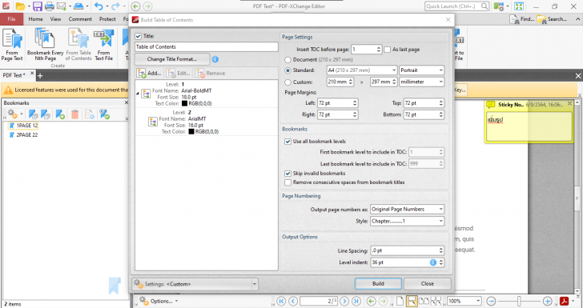Viewport: 583px width, 308px height.
Task: Click the Undo arrow icon
Action: [x=99, y=6]
